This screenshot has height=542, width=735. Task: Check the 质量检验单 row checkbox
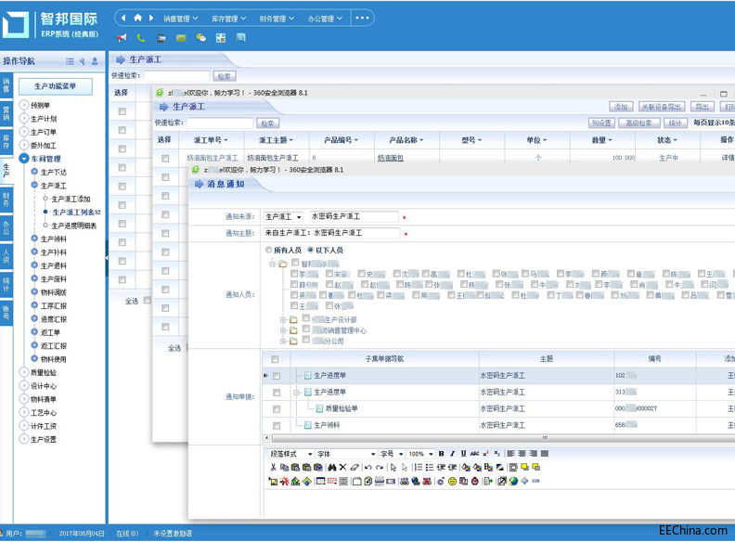(277, 409)
